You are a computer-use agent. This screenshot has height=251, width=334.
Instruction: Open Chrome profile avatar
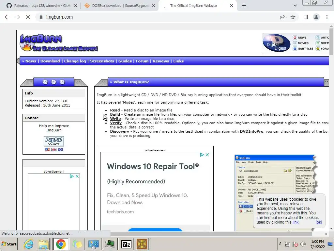[x=316, y=17]
